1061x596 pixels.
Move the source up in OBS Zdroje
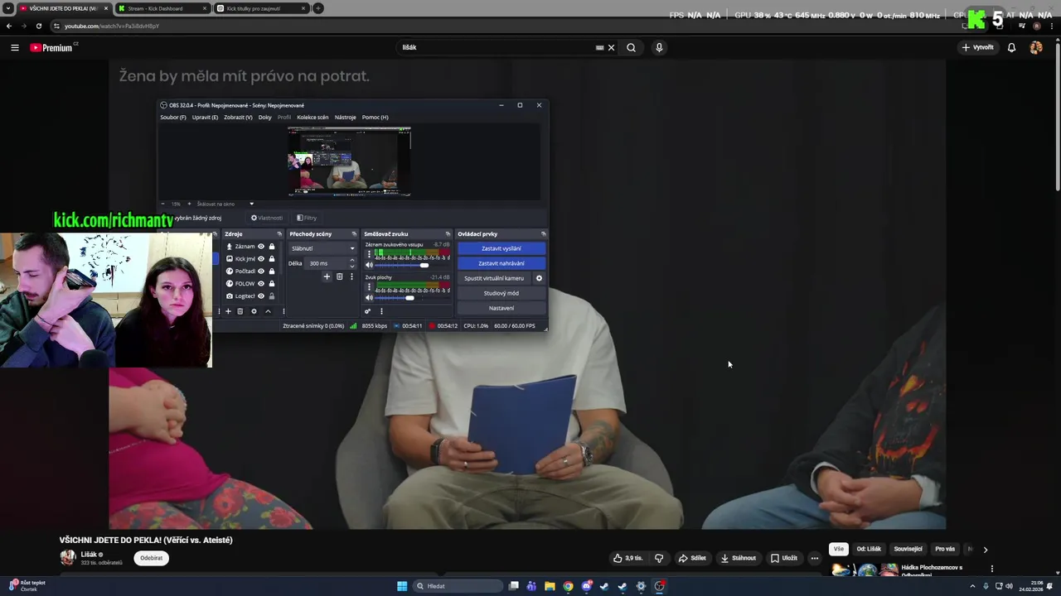pos(268,311)
